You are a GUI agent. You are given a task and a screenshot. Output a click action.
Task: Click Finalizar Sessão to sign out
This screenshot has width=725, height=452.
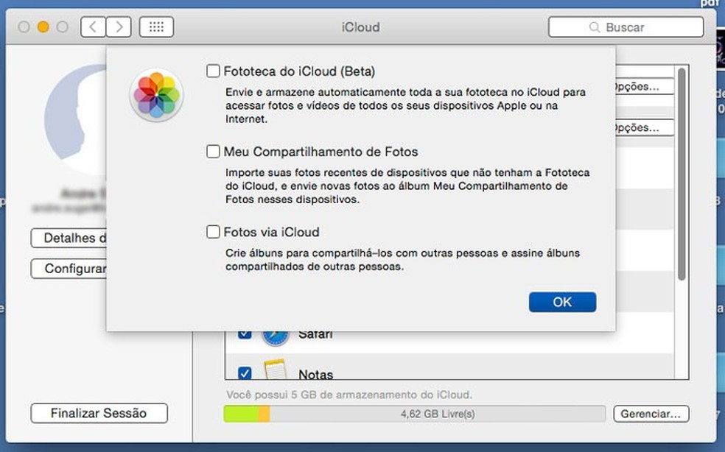click(99, 414)
